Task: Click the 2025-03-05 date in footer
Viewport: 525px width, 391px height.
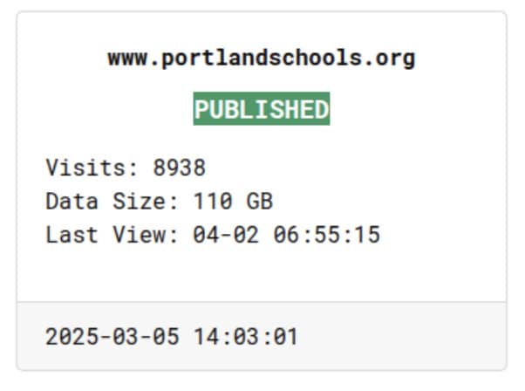Action: point(112,336)
